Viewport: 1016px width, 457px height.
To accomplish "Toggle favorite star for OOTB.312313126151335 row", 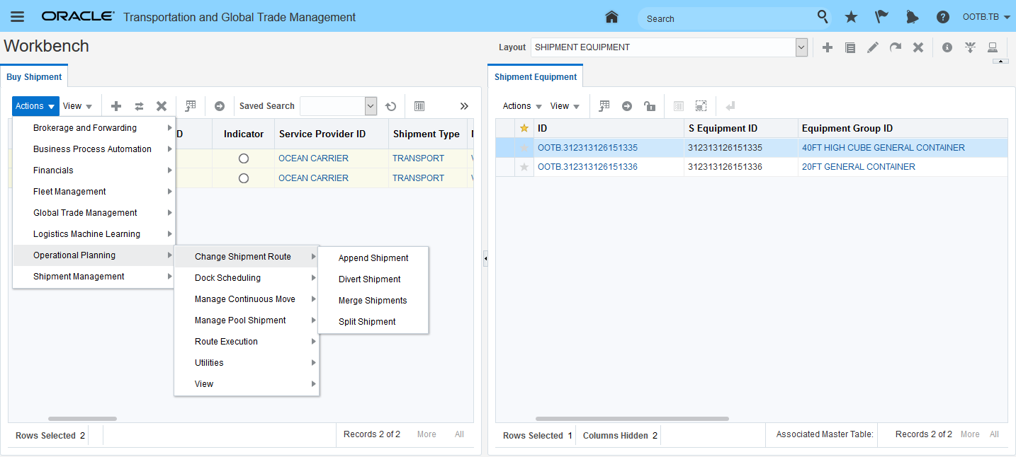I will [x=524, y=148].
